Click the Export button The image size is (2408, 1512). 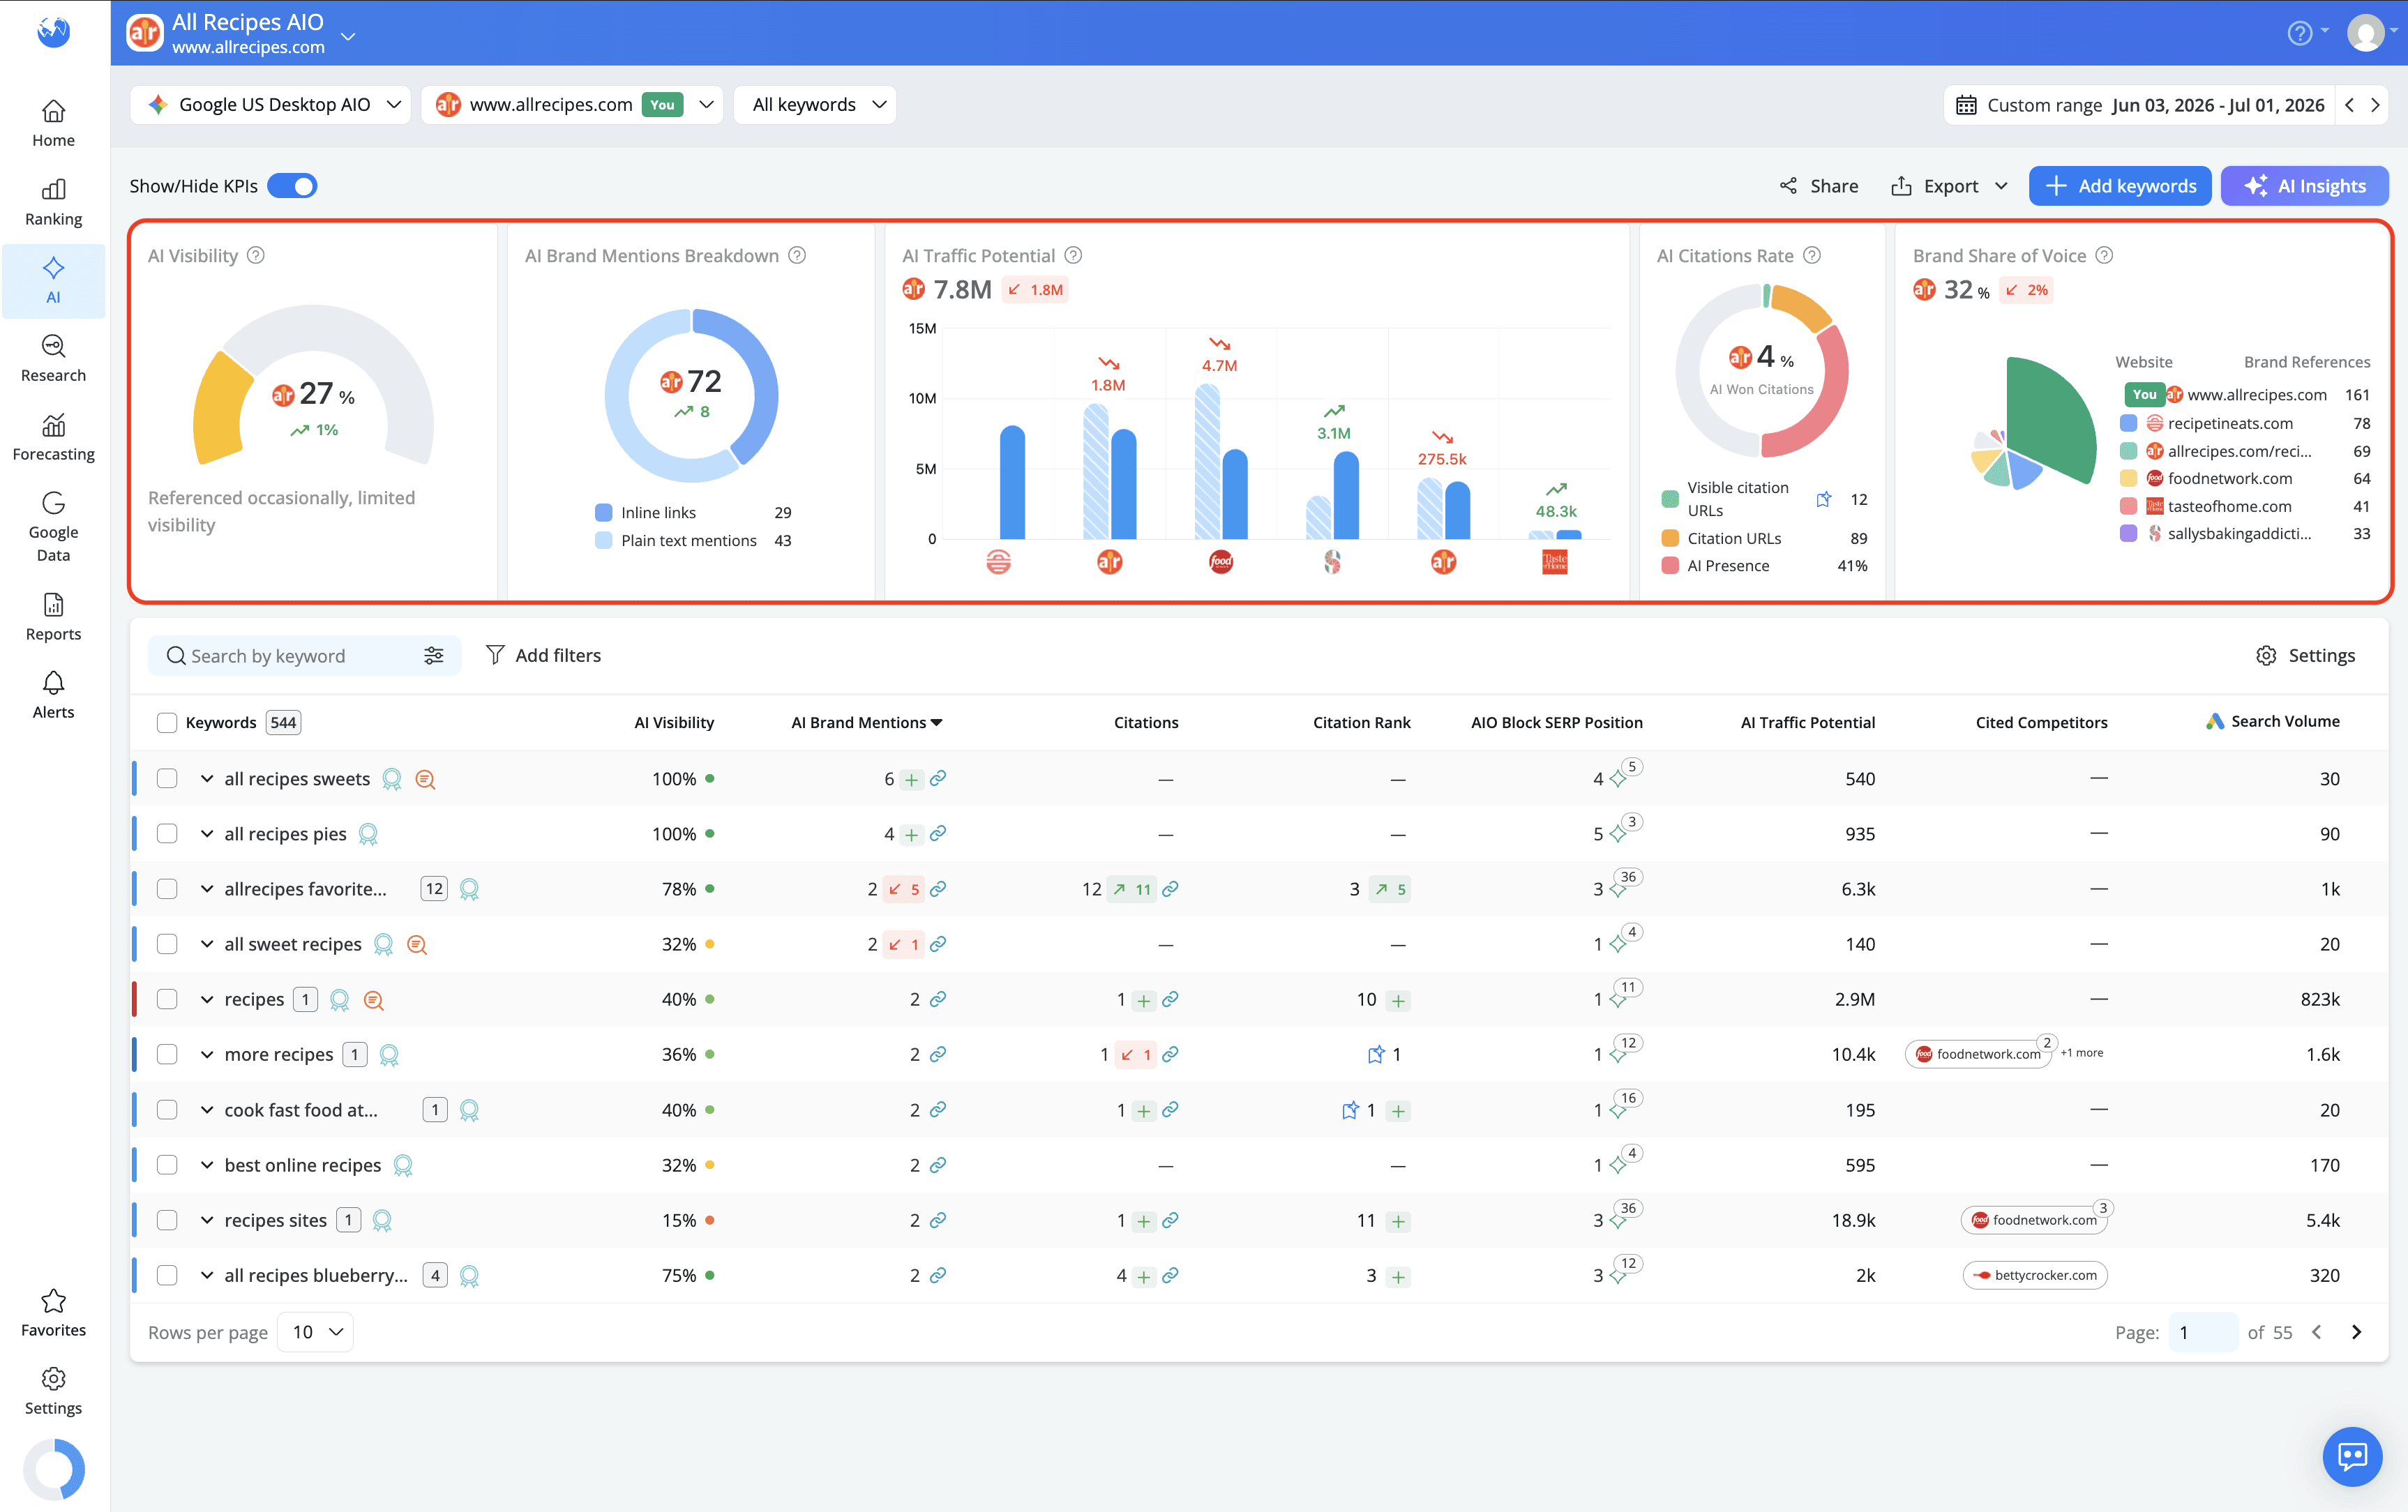(x=1949, y=186)
